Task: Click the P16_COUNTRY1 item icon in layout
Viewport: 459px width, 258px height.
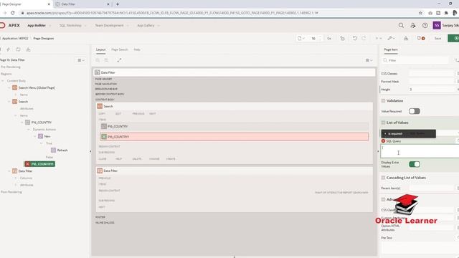Action: click(103, 137)
